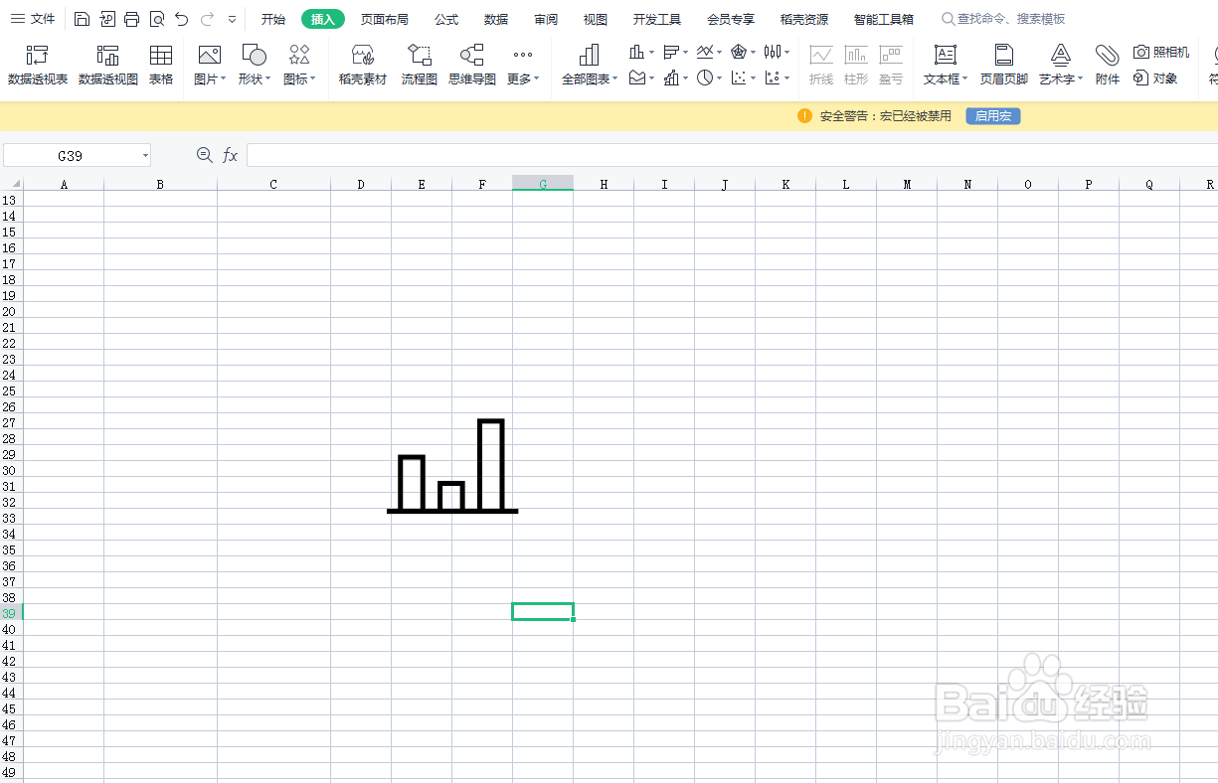Click the save icon in quick toolbar
This screenshot has width=1218, height=783.
click(83, 19)
